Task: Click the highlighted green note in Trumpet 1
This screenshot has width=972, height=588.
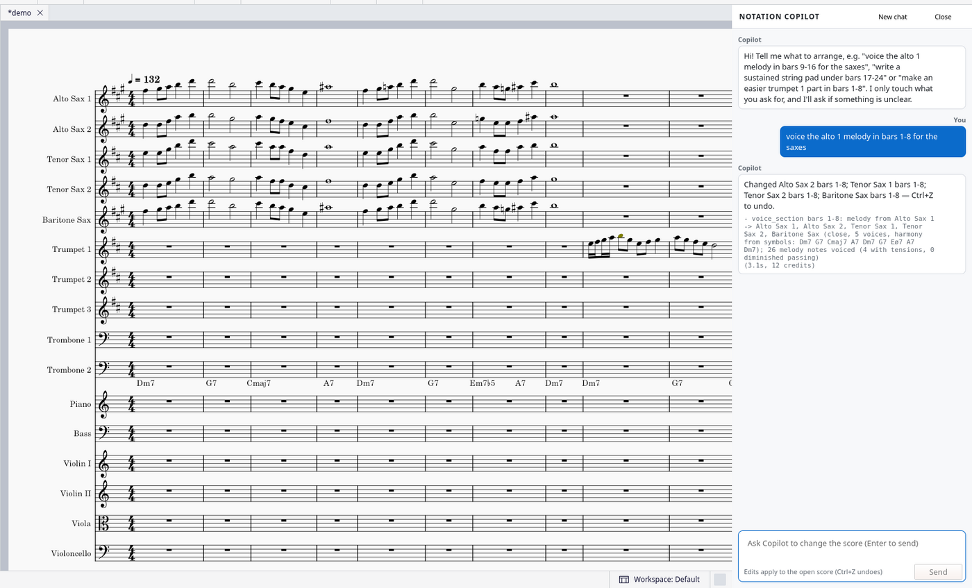Action: 620,237
